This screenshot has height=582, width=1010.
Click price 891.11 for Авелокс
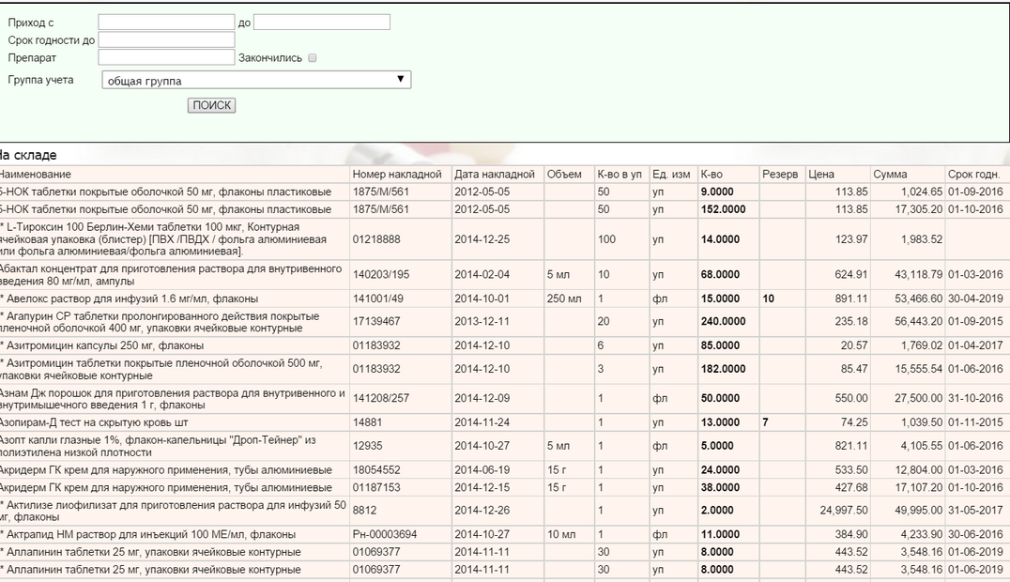[x=851, y=299]
